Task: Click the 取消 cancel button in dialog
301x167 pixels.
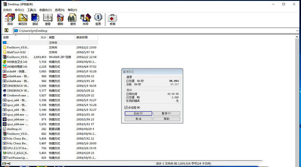Action: coord(139,119)
